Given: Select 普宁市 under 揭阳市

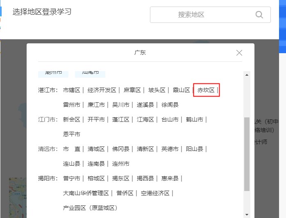Looking at the screenshot, I should pyautogui.click(x=71, y=178).
